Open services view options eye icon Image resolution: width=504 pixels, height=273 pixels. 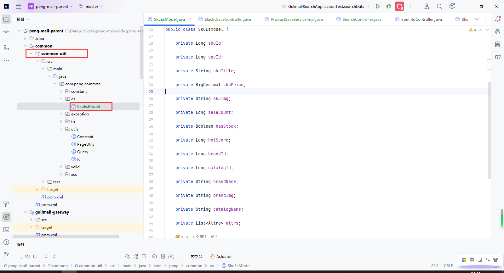click(x=27, y=256)
